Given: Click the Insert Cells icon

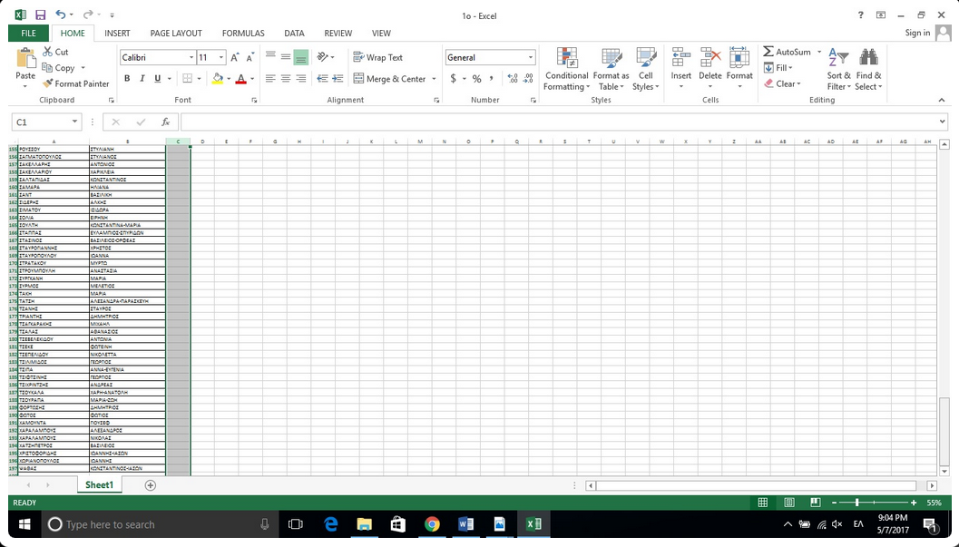Looking at the screenshot, I should (x=680, y=59).
